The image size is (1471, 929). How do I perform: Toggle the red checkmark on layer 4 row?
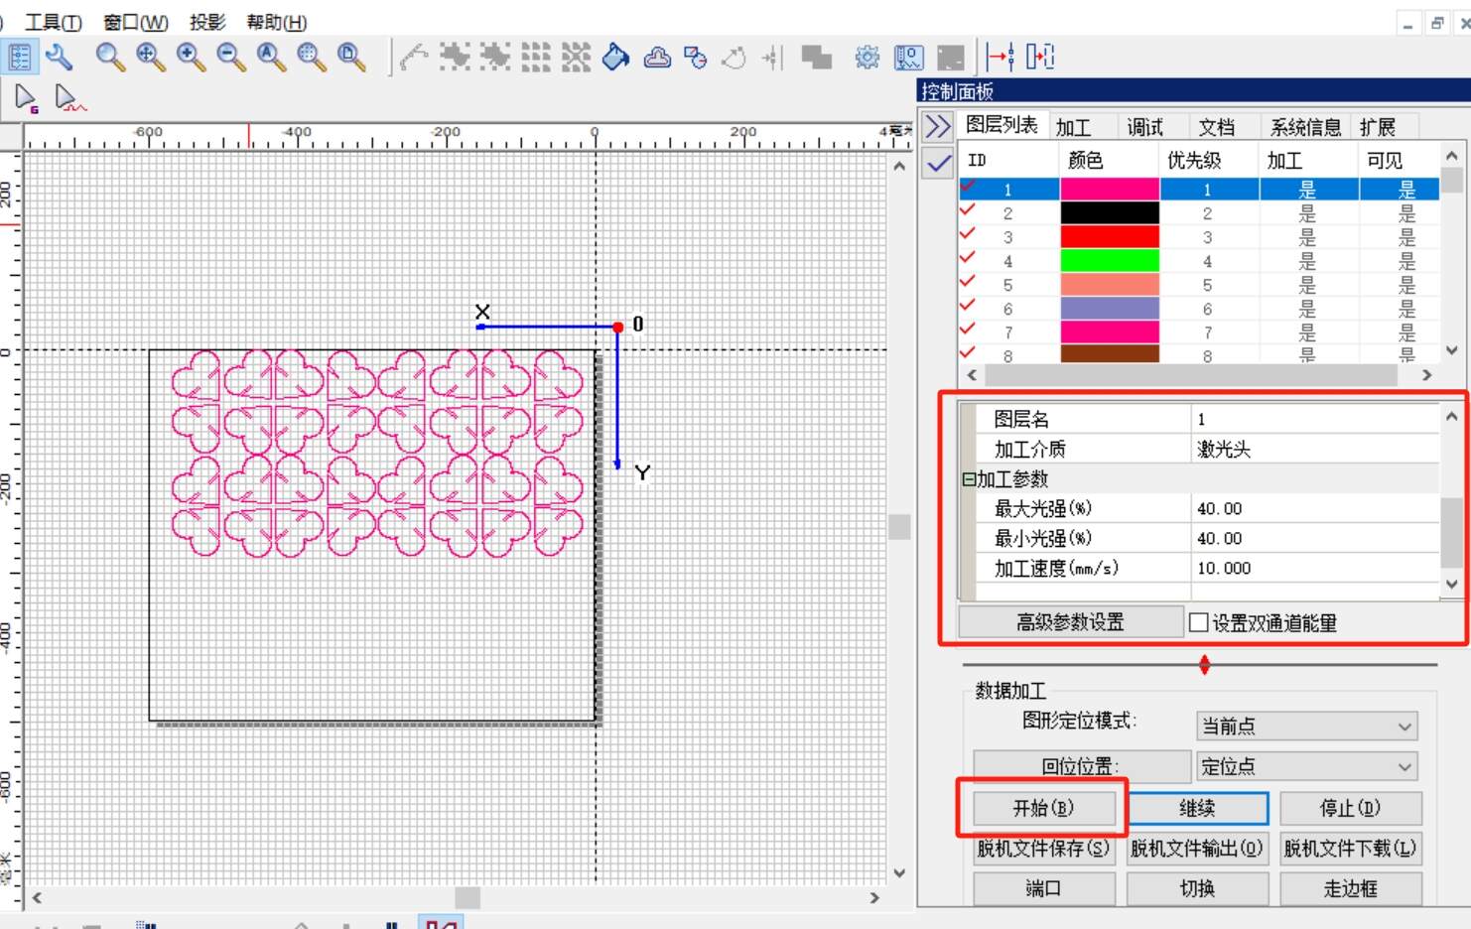[968, 258]
